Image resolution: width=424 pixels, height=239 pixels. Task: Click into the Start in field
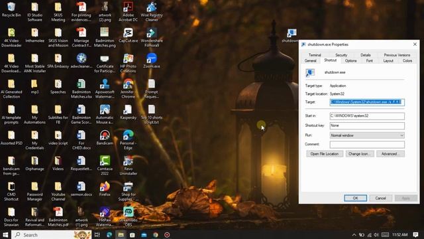(367, 116)
